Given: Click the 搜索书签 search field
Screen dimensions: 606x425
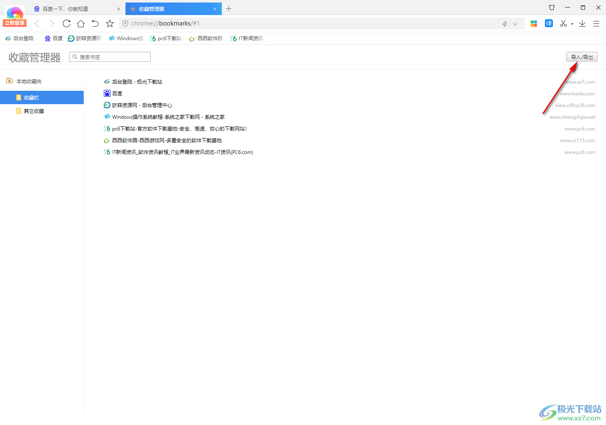Looking at the screenshot, I should coord(110,57).
